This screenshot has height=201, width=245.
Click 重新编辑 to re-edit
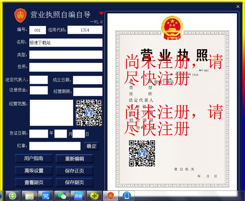pos(74,159)
